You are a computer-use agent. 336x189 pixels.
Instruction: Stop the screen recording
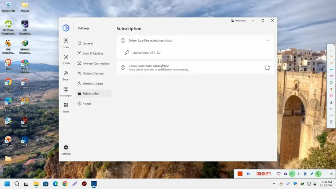pos(240,174)
